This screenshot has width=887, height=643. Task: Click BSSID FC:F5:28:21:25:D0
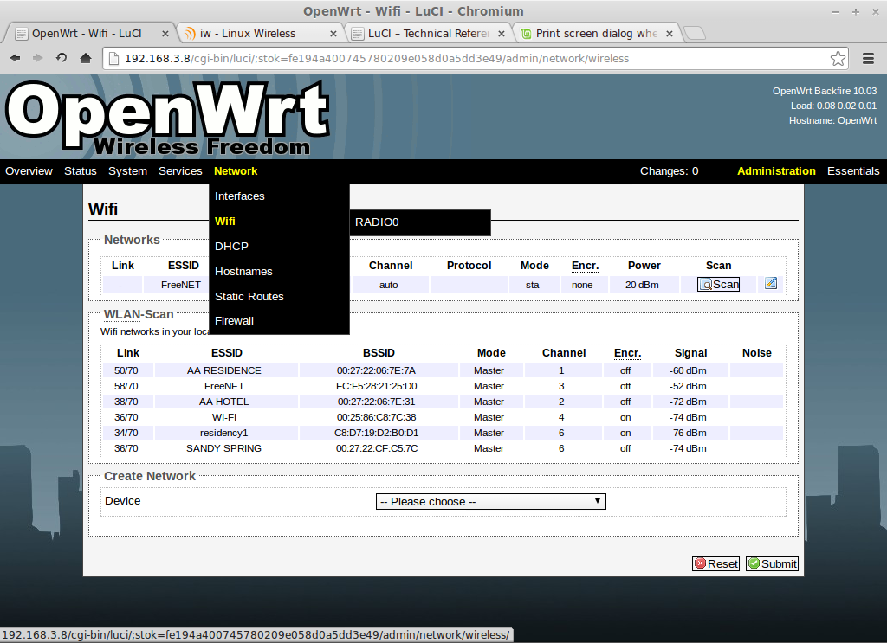(377, 386)
